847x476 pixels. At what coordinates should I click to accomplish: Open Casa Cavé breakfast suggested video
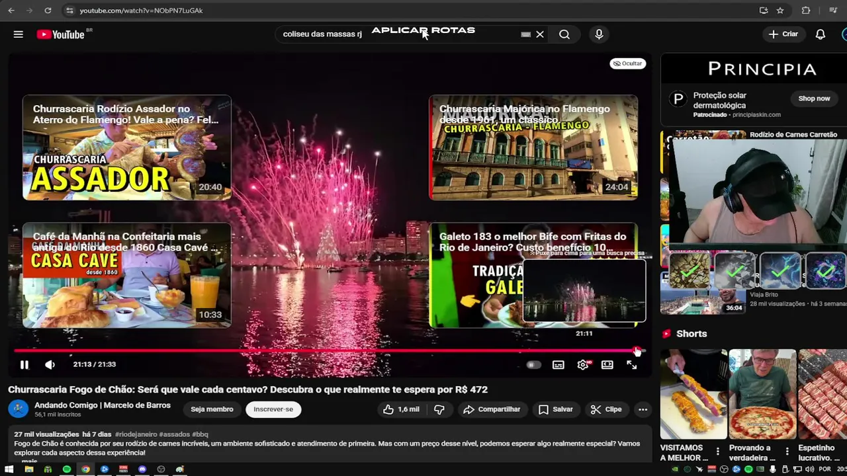[x=127, y=275]
